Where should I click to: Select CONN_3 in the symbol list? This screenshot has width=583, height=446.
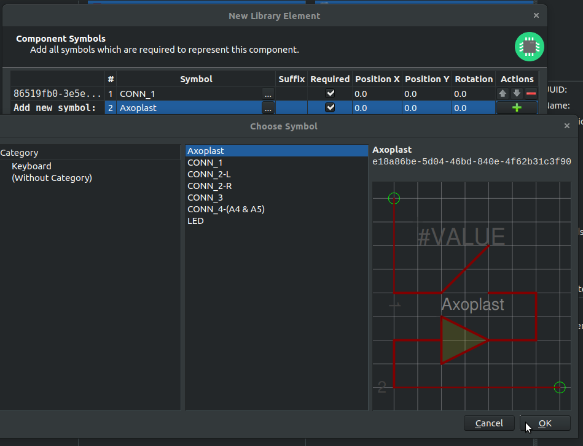[x=276, y=198]
